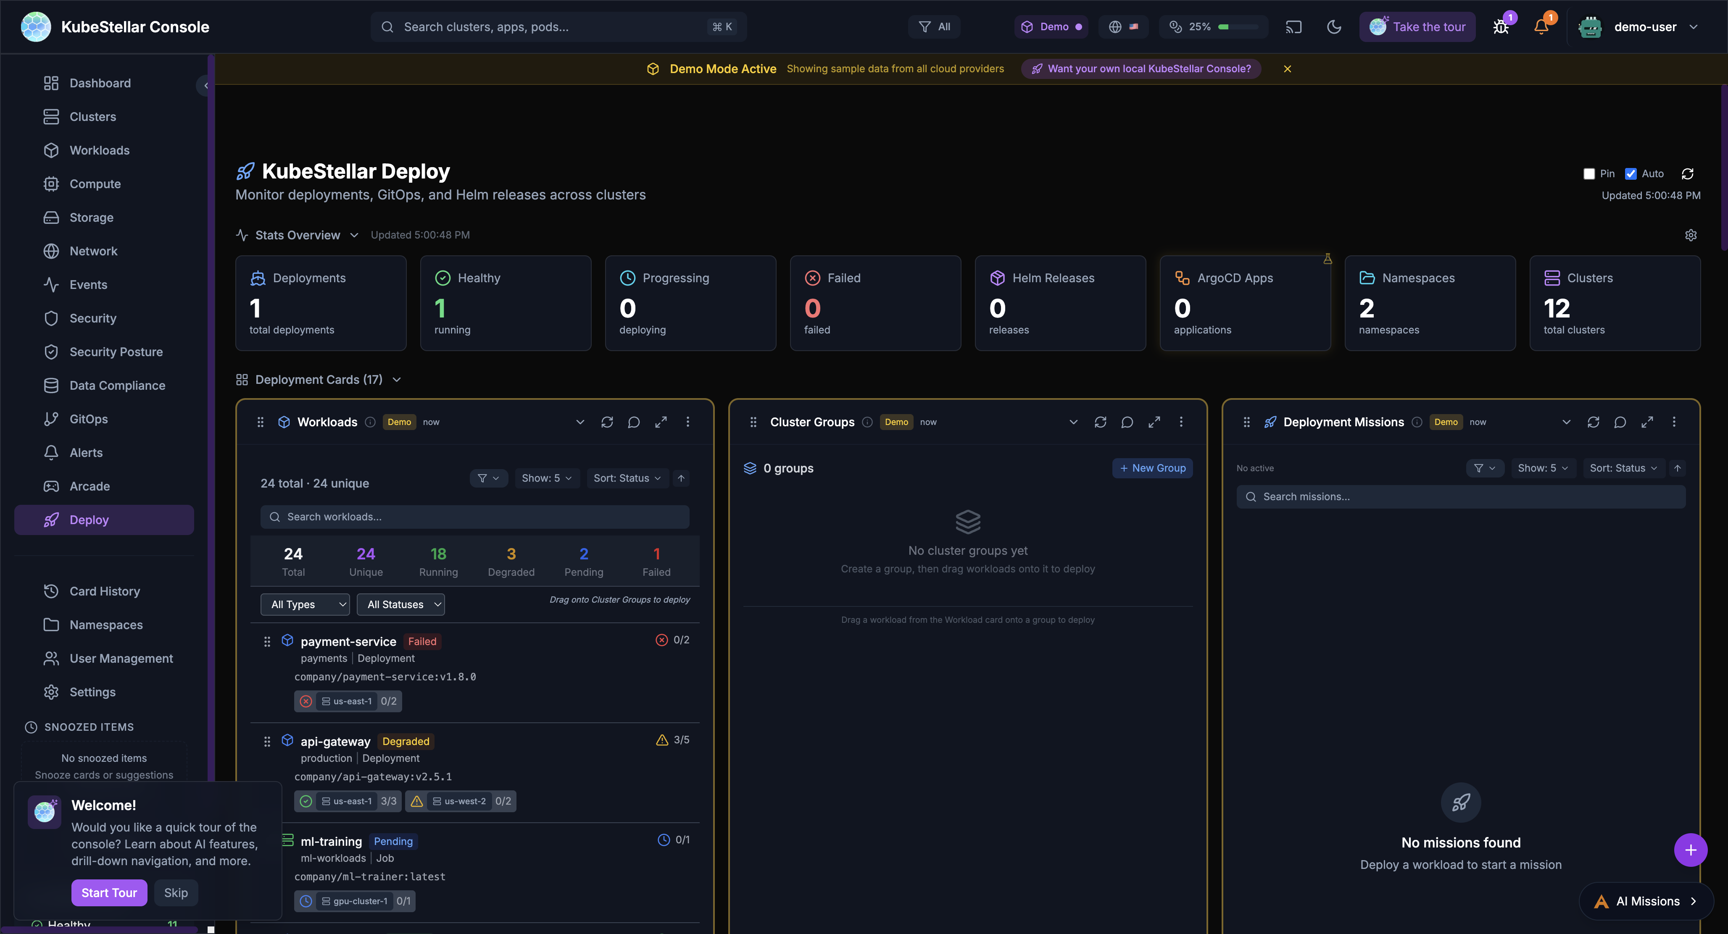Collapse the Stats Overview section

pyautogui.click(x=355, y=235)
